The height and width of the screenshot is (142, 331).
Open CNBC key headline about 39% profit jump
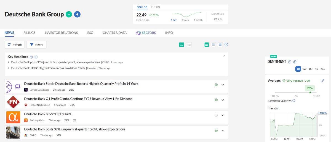(x=56, y=62)
